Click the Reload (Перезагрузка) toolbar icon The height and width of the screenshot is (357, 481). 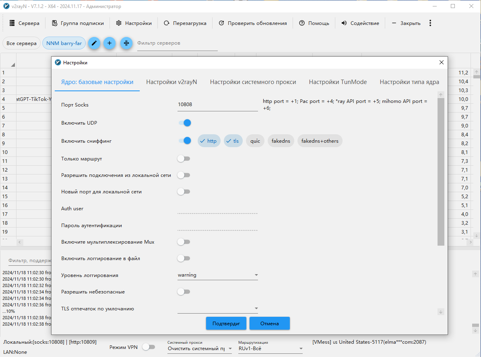166,23
